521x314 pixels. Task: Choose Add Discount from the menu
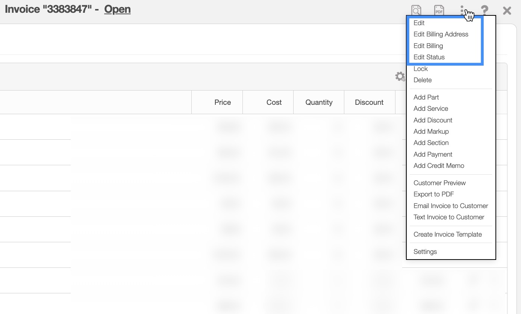(433, 120)
